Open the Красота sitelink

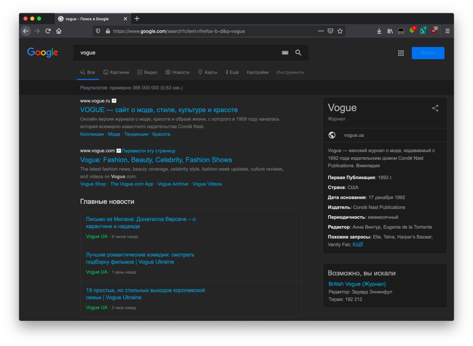point(161,134)
